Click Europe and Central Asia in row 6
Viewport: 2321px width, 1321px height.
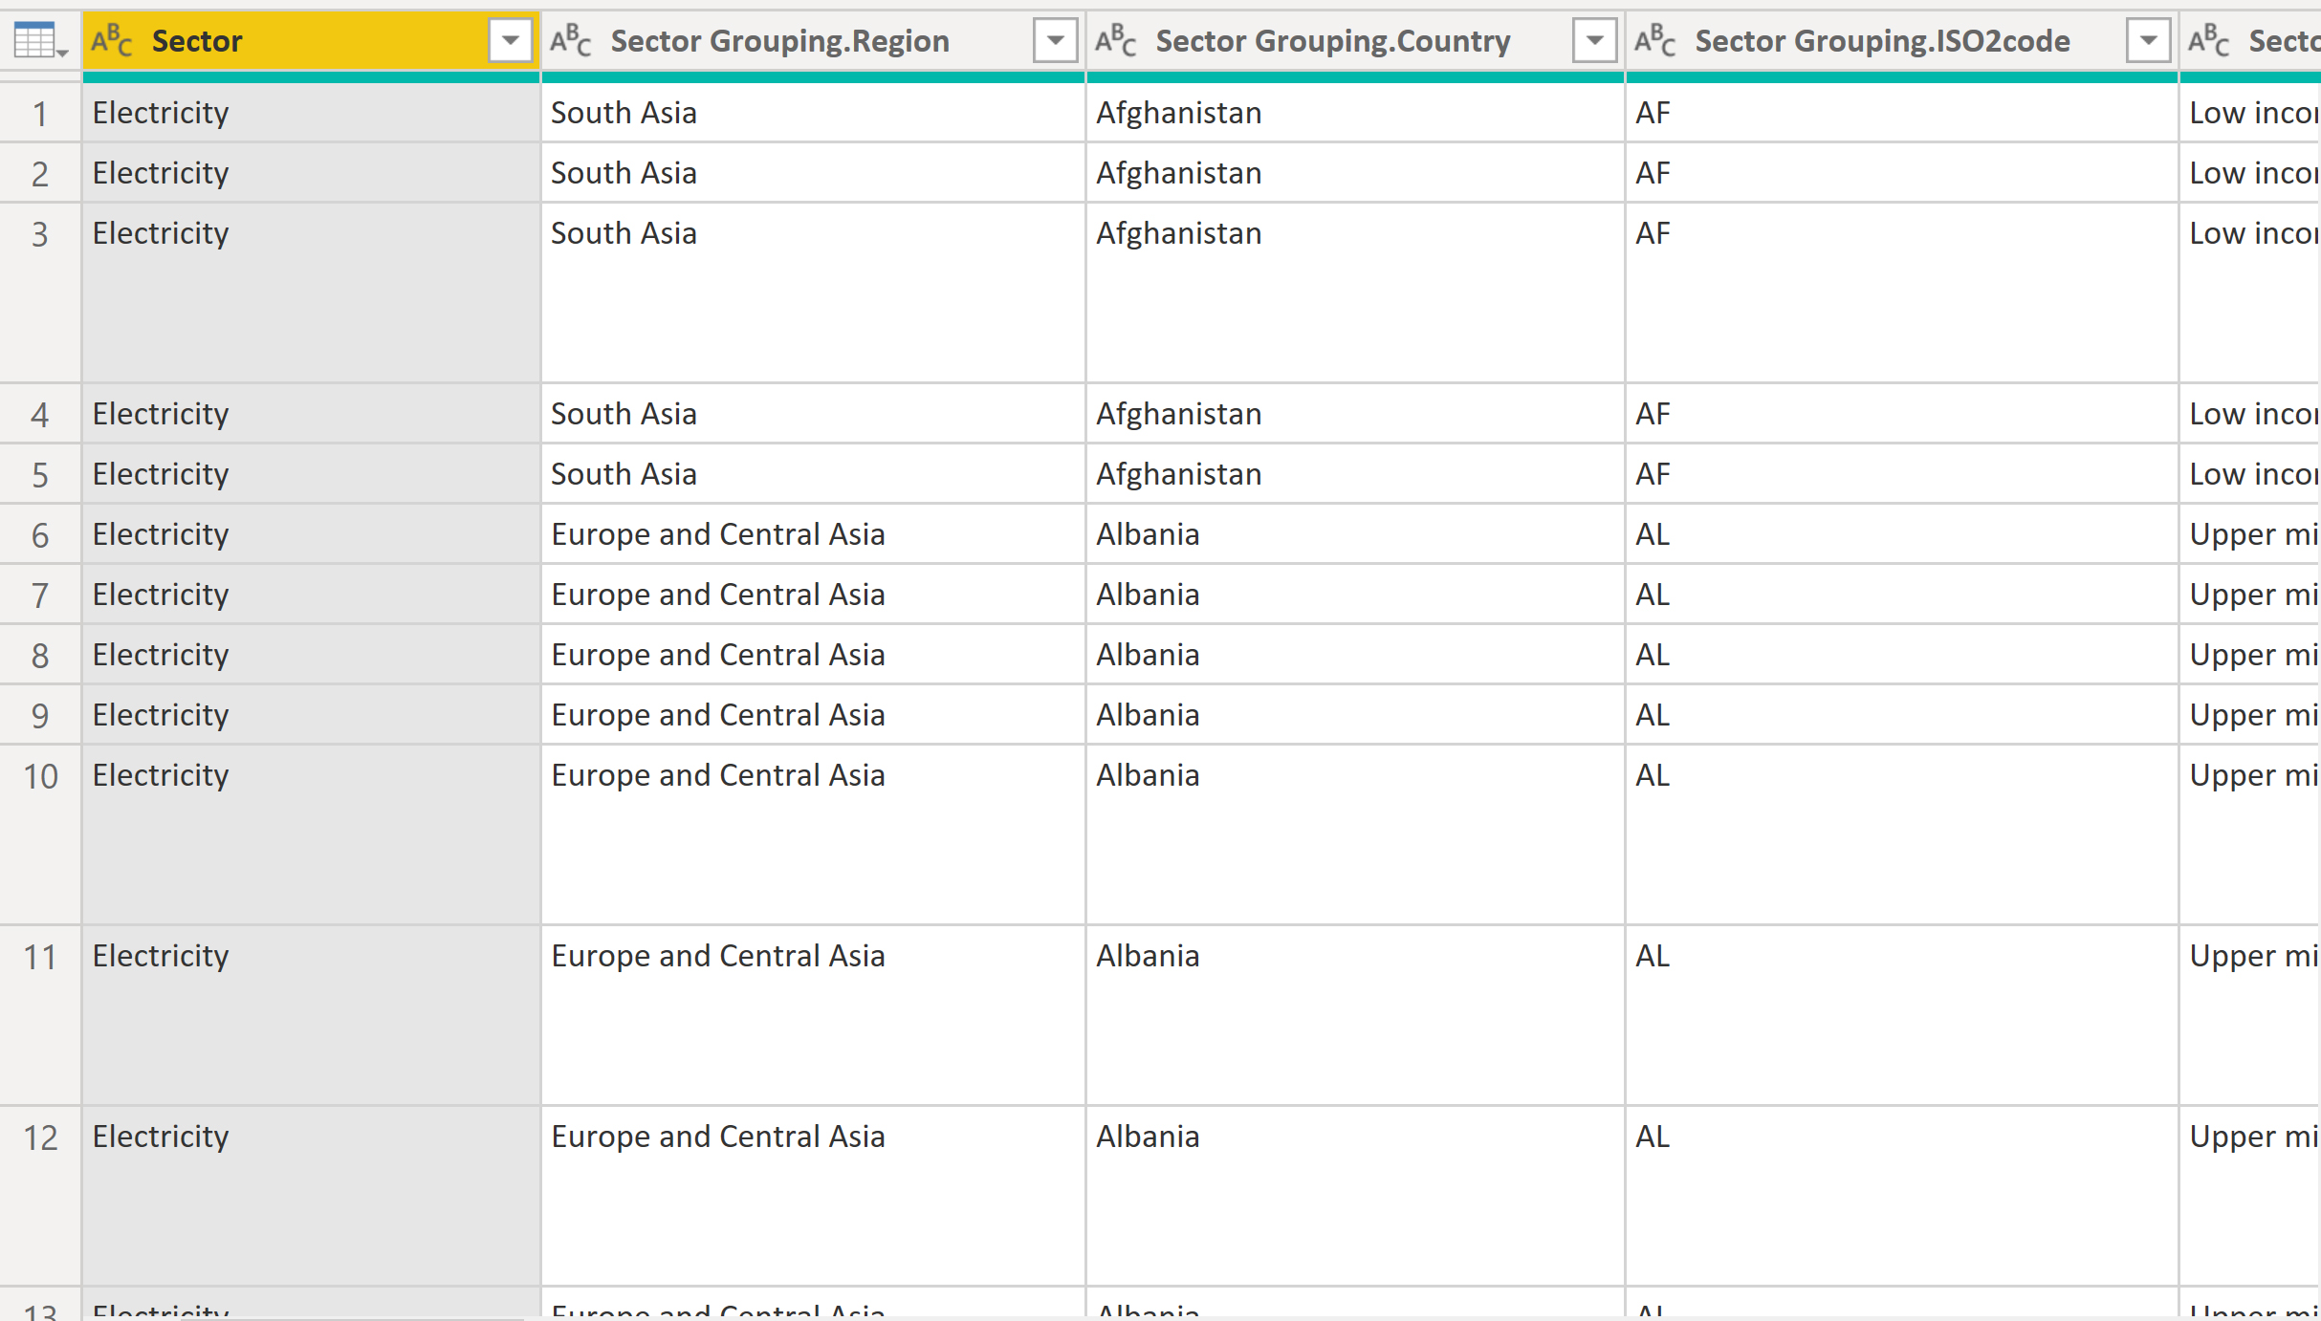814,535
